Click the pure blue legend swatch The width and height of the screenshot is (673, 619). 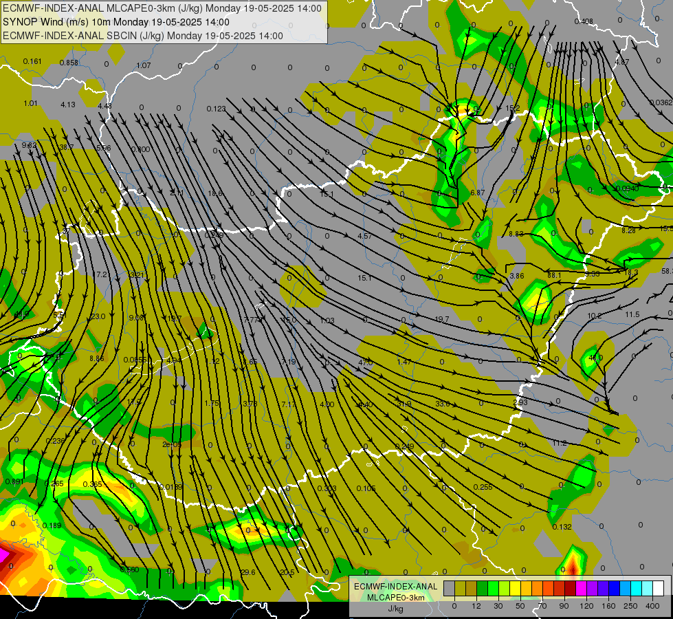615,589
